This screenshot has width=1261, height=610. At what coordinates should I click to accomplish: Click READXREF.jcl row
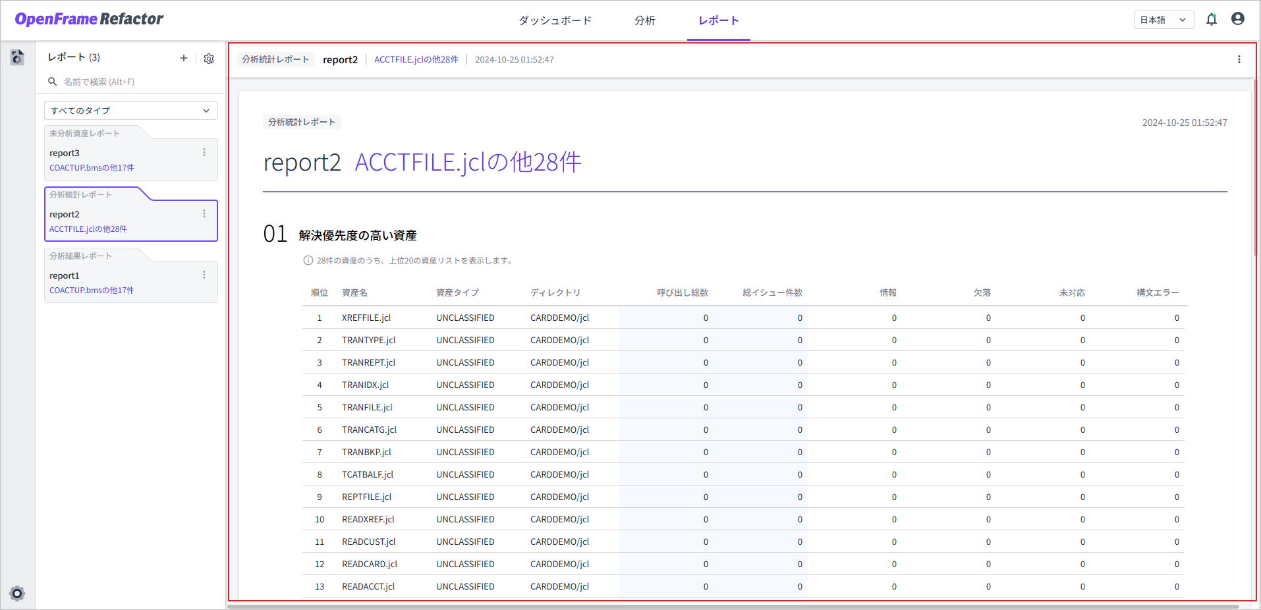pos(743,519)
